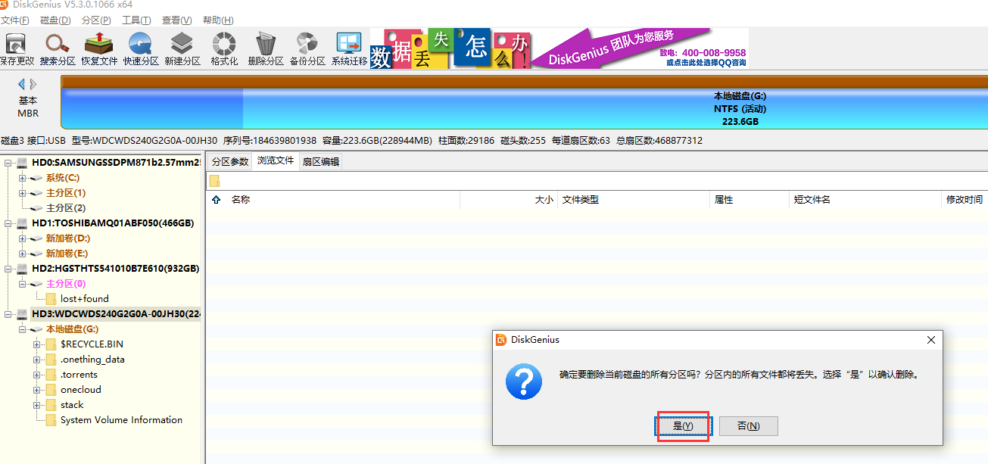Expand the System (C:) partition node
The width and height of the screenshot is (988, 464).
coord(23,178)
